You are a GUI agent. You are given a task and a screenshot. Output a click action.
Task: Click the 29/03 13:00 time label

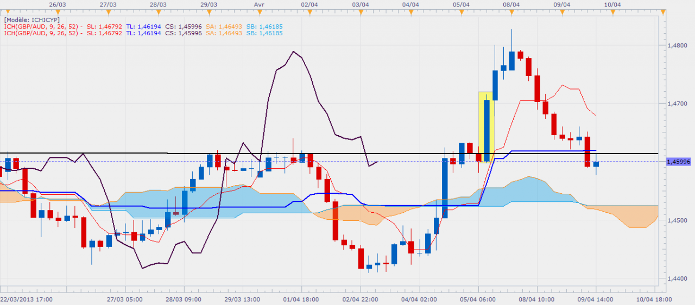coord(242,299)
